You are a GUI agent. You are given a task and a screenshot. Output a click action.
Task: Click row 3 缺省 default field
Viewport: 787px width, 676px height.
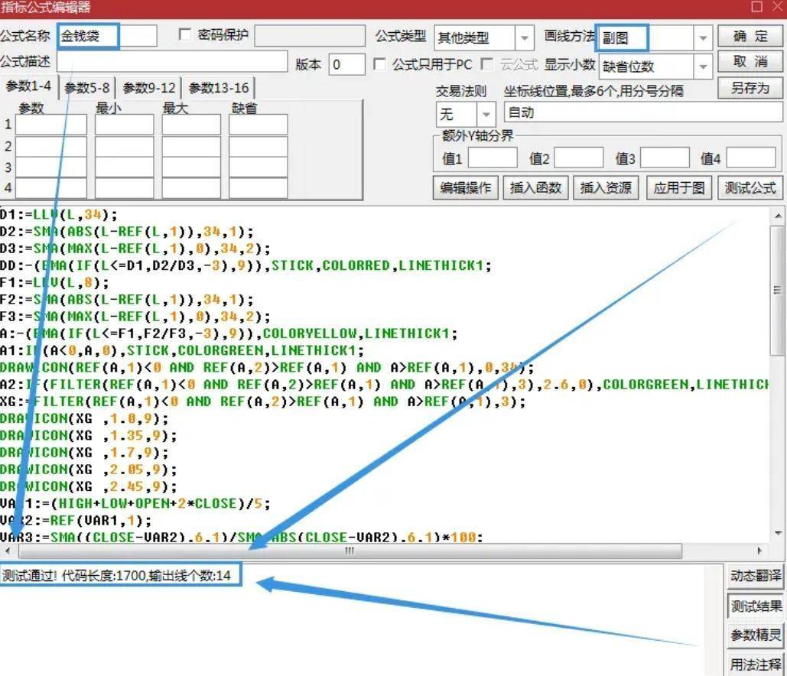[259, 167]
